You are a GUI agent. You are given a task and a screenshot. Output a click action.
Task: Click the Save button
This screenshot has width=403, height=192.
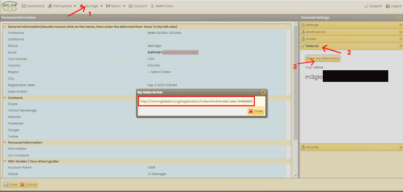click(11, 184)
